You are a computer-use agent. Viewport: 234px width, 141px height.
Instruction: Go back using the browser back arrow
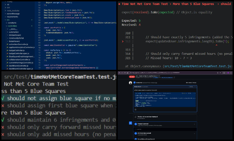click(x=119, y=73)
